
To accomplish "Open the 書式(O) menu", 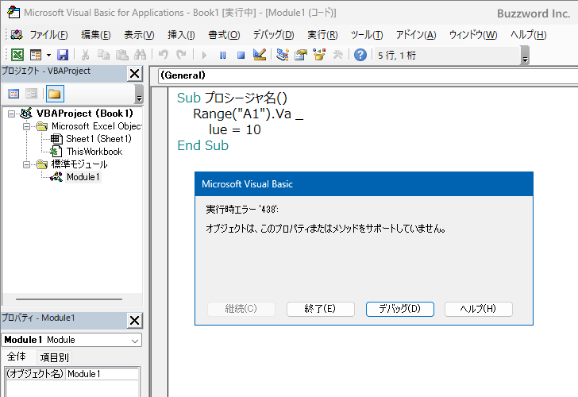I will (x=224, y=35).
